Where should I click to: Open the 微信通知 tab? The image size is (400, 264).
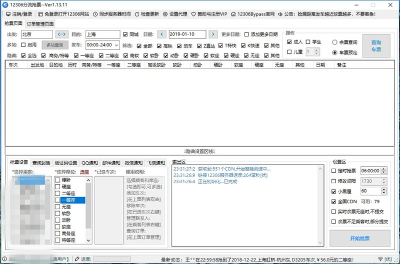point(133,163)
